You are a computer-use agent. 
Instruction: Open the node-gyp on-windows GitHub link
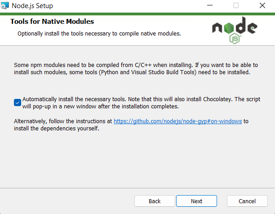pyautogui.click(x=177, y=121)
